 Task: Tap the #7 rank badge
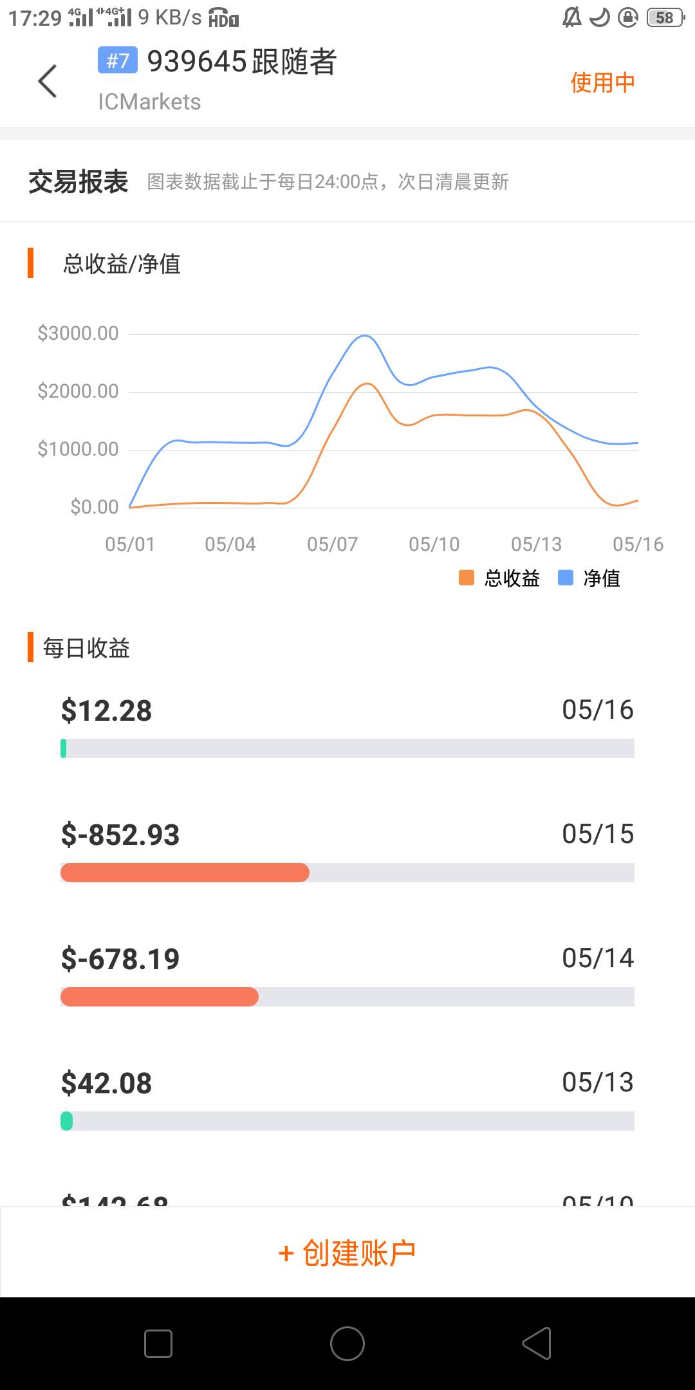117,61
